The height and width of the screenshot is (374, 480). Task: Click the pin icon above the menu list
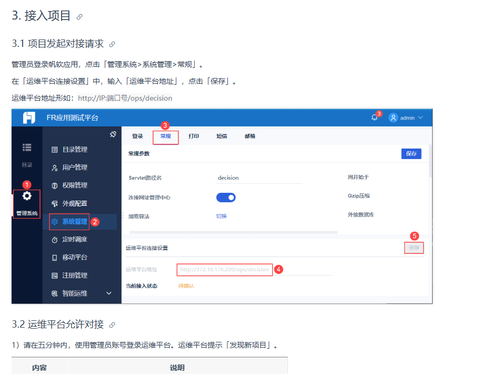pyautogui.click(x=113, y=134)
